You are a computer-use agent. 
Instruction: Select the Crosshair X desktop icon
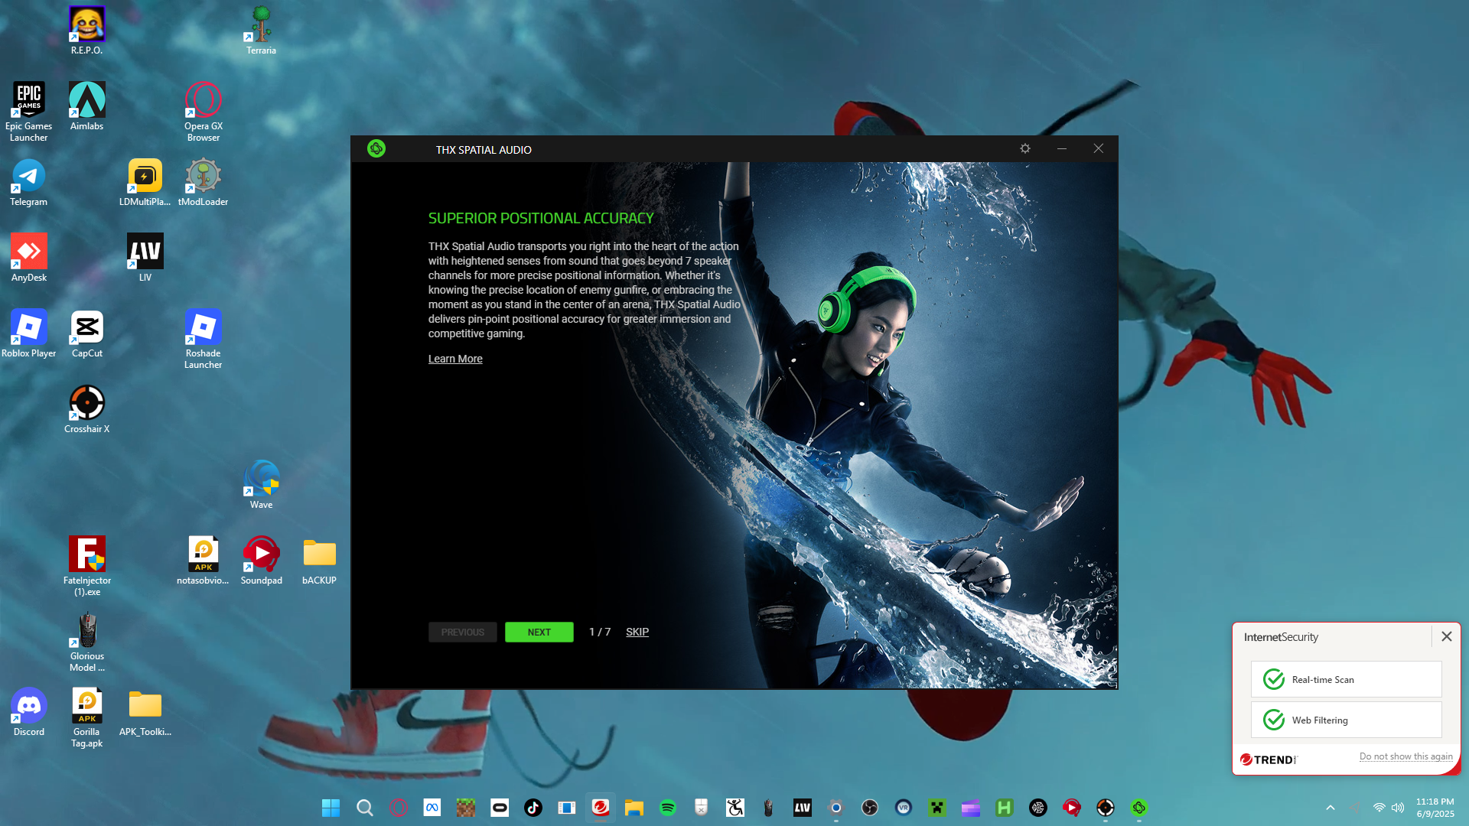87,408
